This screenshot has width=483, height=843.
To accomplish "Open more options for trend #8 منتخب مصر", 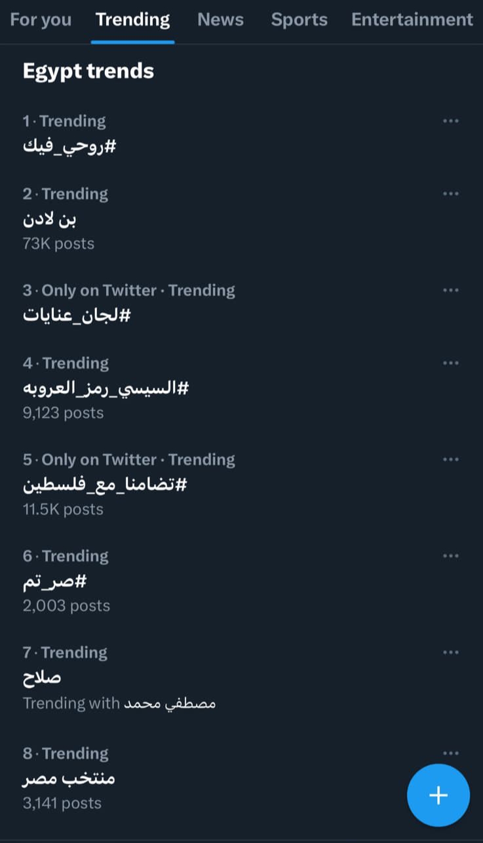I will click(451, 754).
